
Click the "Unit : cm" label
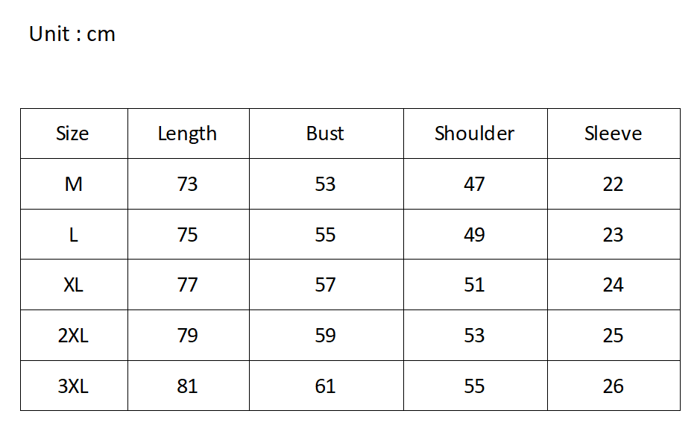(72, 34)
